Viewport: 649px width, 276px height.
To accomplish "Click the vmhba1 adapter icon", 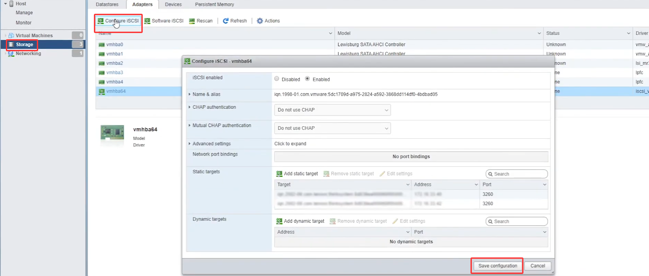I will click(x=101, y=54).
